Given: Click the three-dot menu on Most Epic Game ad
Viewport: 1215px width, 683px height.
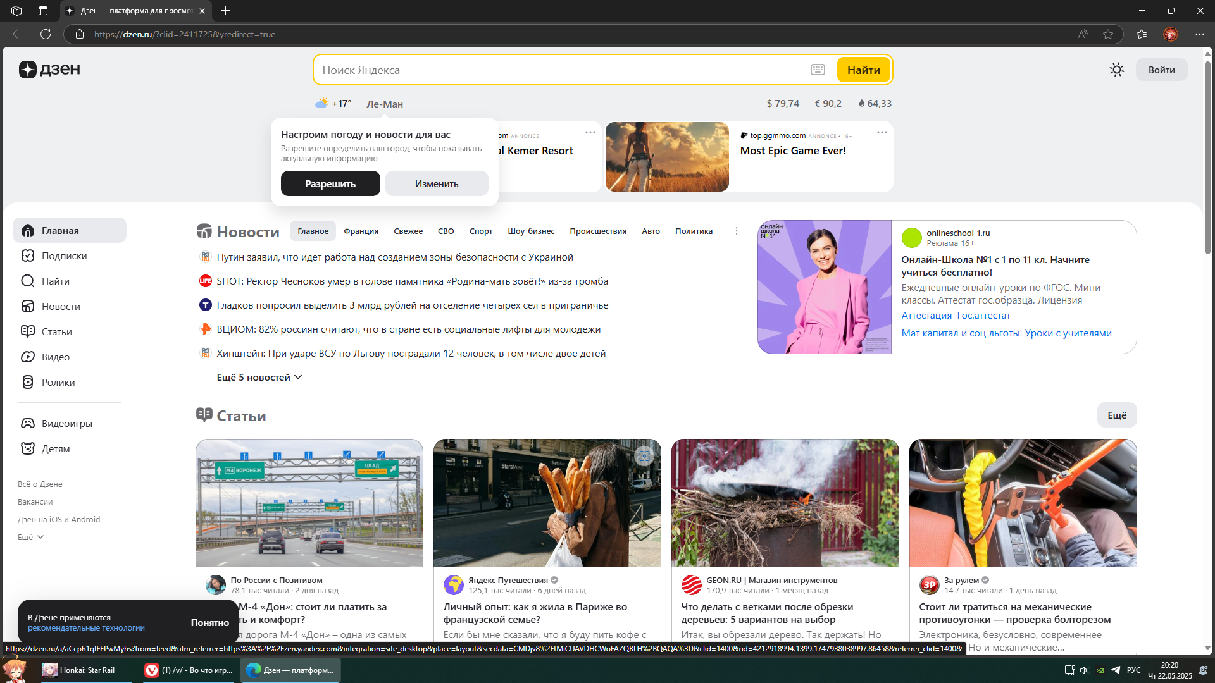Looking at the screenshot, I should coord(882,132).
